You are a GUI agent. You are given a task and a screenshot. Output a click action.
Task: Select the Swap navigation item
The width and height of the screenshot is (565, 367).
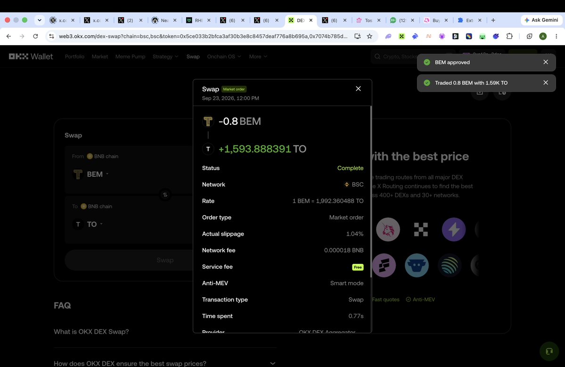tap(193, 57)
